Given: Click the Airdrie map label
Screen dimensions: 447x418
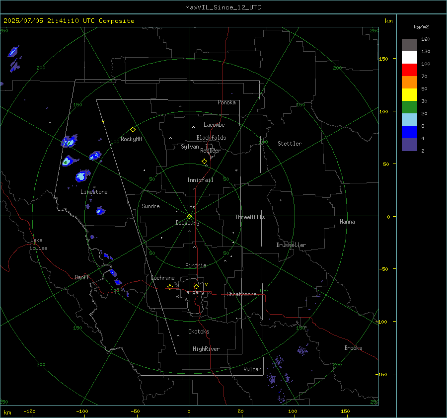Looking at the screenshot, I should click(x=196, y=265).
